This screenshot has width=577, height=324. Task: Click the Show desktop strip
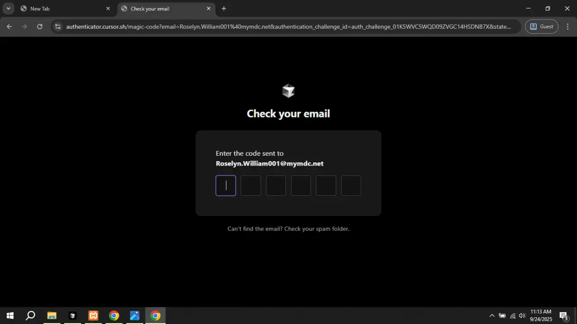(x=576, y=315)
